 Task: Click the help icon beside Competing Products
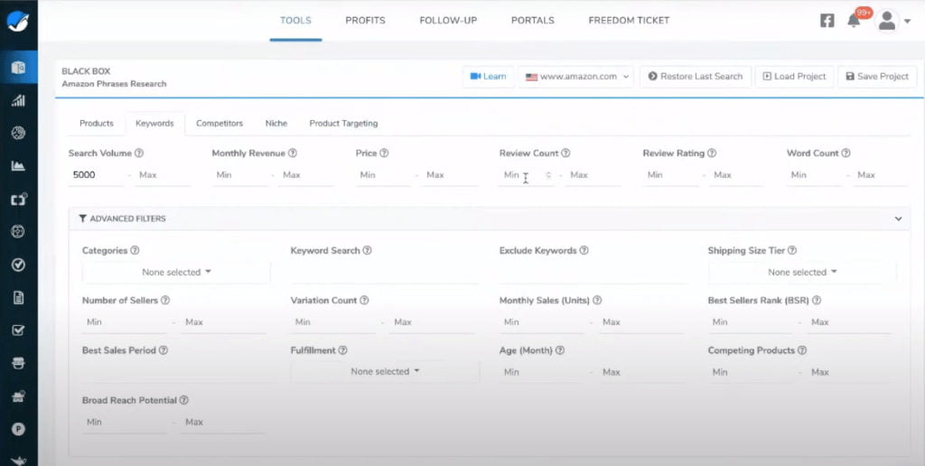tap(802, 349)
